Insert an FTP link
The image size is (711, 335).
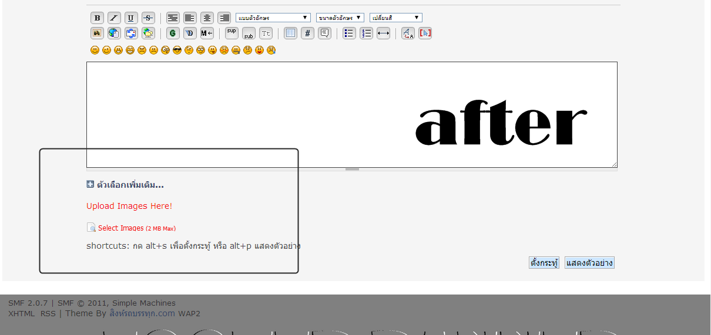point(148,33)
